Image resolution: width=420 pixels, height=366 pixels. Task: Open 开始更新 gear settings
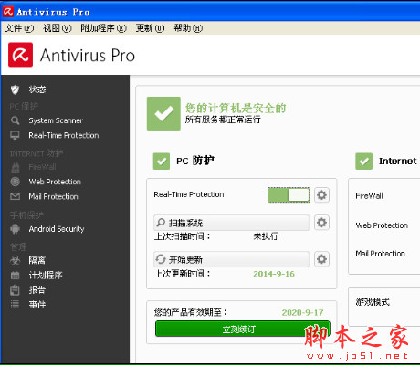pyautogui.click(x=321, y=259)
